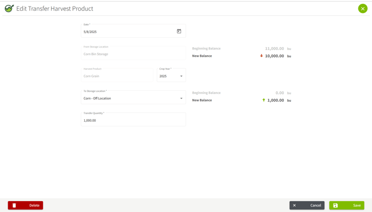Screen dimensions: 372x212
Task: Click the trash icon on the Delete button
Action: point(14,206)
